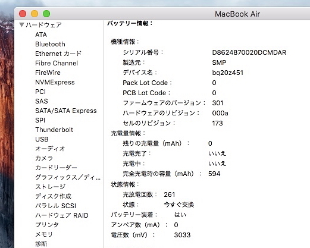This screenshot has width=310, height=248.
Task: Click cell revision value 173
Action: pyautogui.click(x=217, y=123)
